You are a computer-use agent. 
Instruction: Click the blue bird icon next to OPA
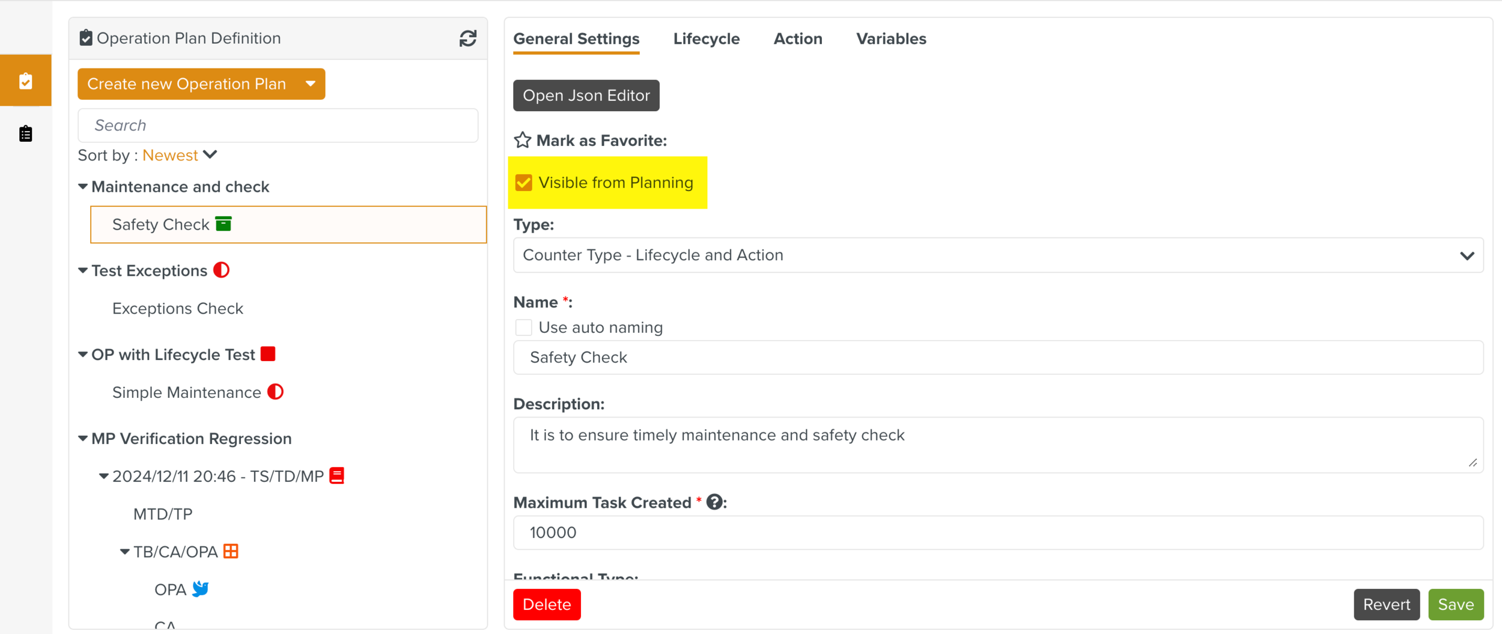pyautogui.click(x=201, y=589)
